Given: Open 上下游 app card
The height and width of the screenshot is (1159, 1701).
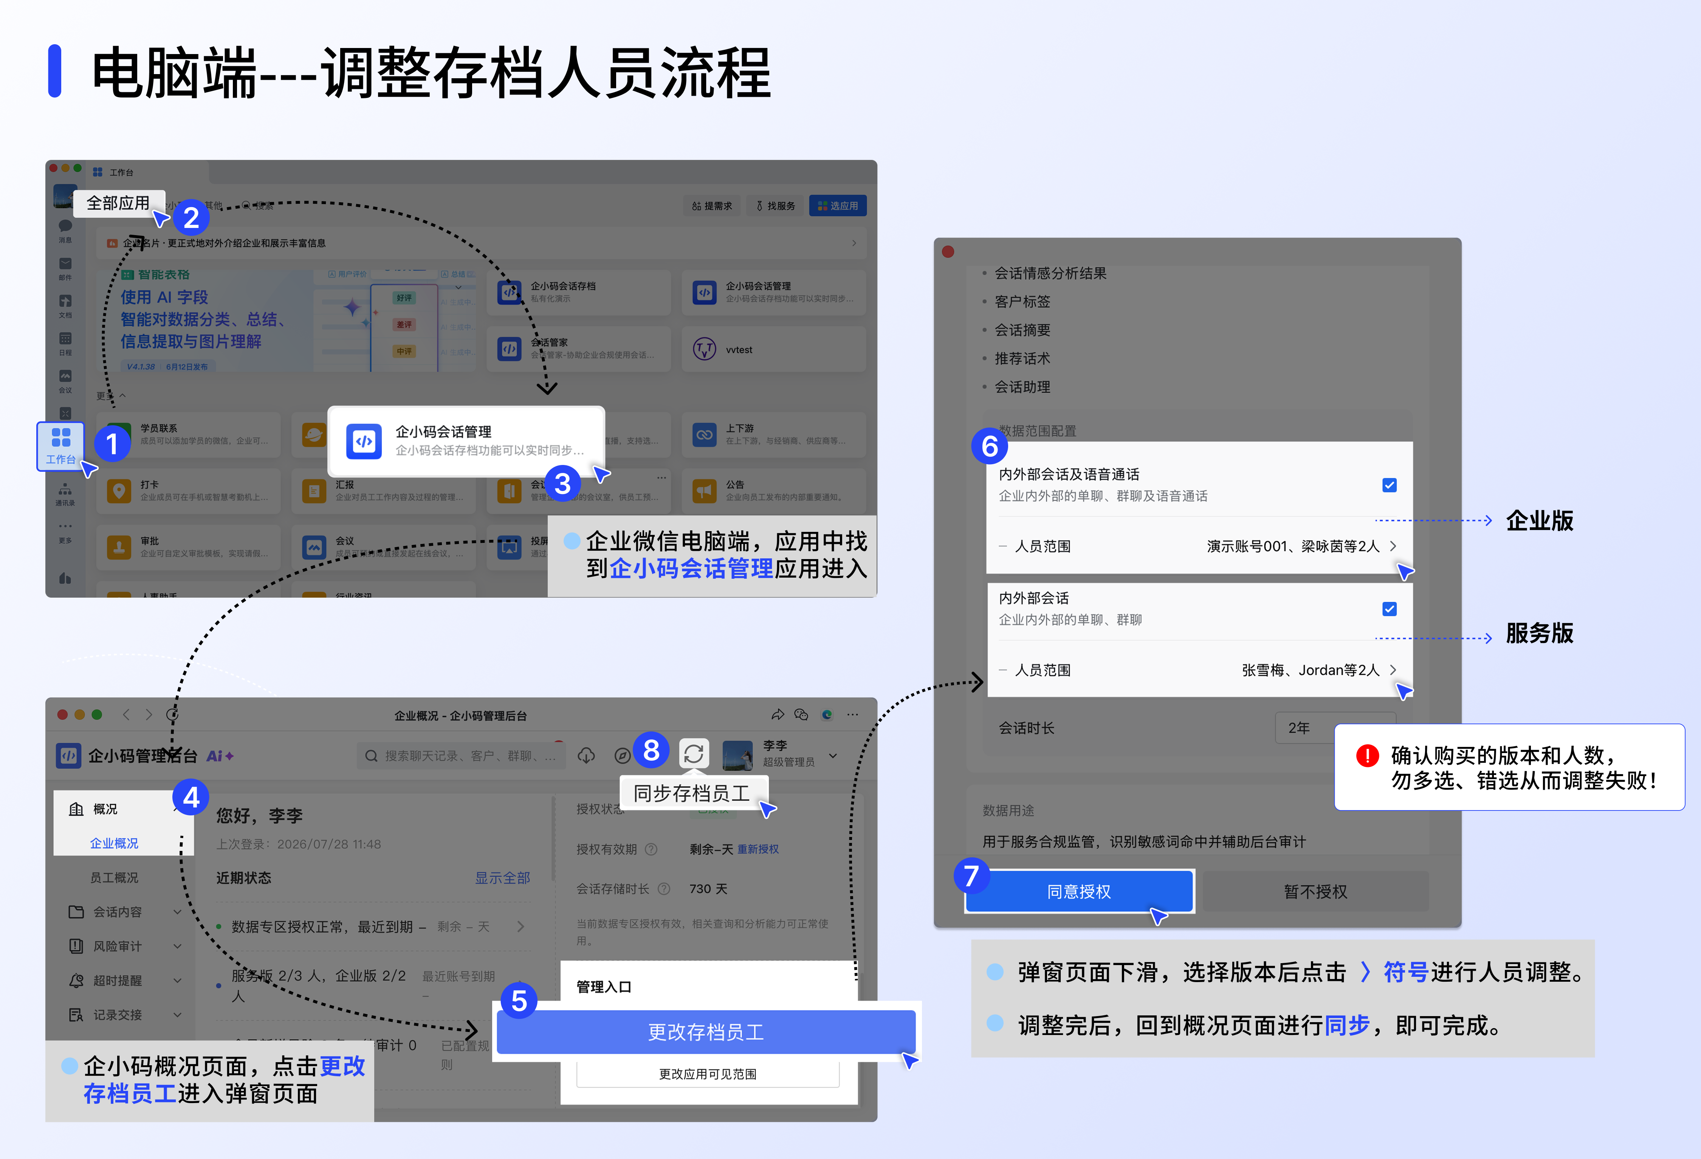Looking at the screenshot, I should pyautogui.click(x=774, y=434).
